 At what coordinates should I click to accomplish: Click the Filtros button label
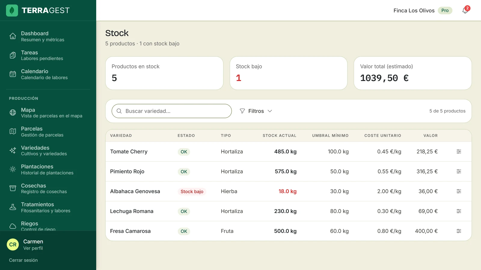coord(256,111)
